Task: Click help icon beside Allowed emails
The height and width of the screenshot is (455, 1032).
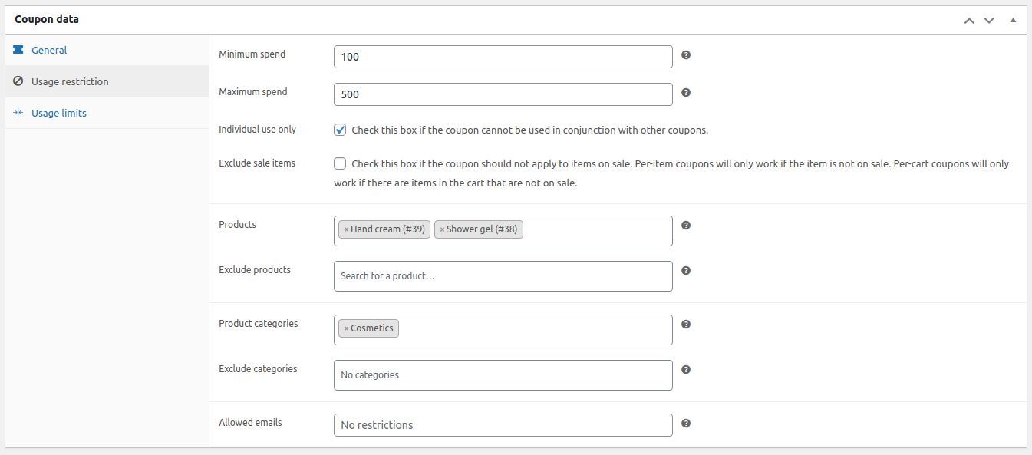Action: pyautogui.click(x=686, y=424)
